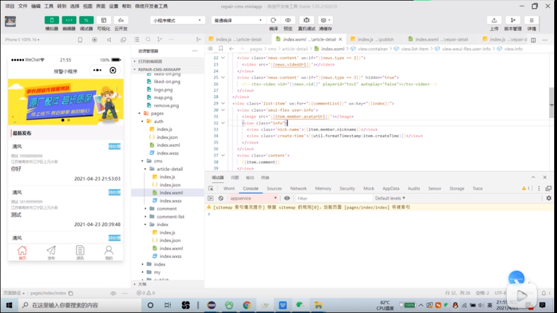Focus the console Filter field
The height and width of the screenshot is (313, 557).
[333, 198]
